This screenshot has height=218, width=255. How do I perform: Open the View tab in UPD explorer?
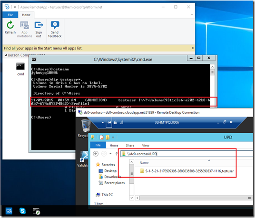[x=146, y=145]
